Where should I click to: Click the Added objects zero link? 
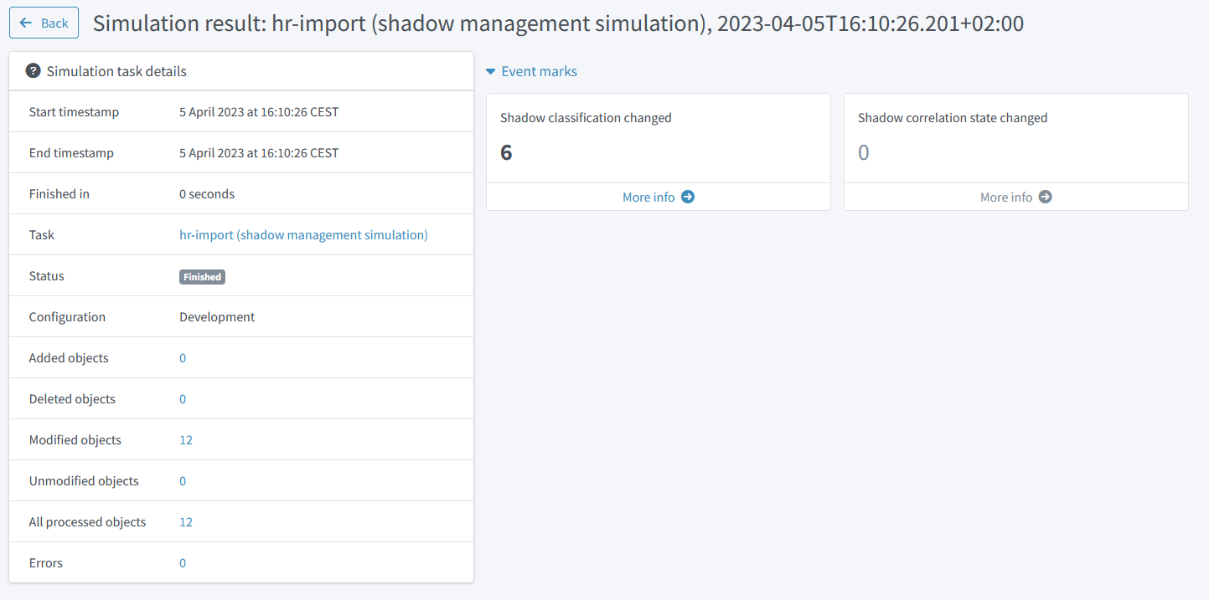pos(182,357)
